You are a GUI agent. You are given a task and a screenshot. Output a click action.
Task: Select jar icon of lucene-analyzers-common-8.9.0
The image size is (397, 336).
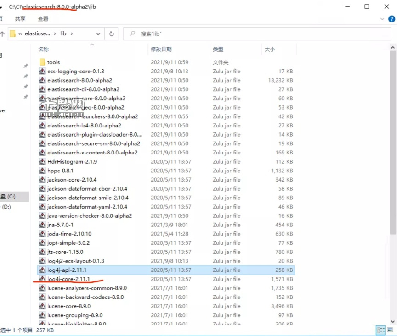[x=42, y=288]
